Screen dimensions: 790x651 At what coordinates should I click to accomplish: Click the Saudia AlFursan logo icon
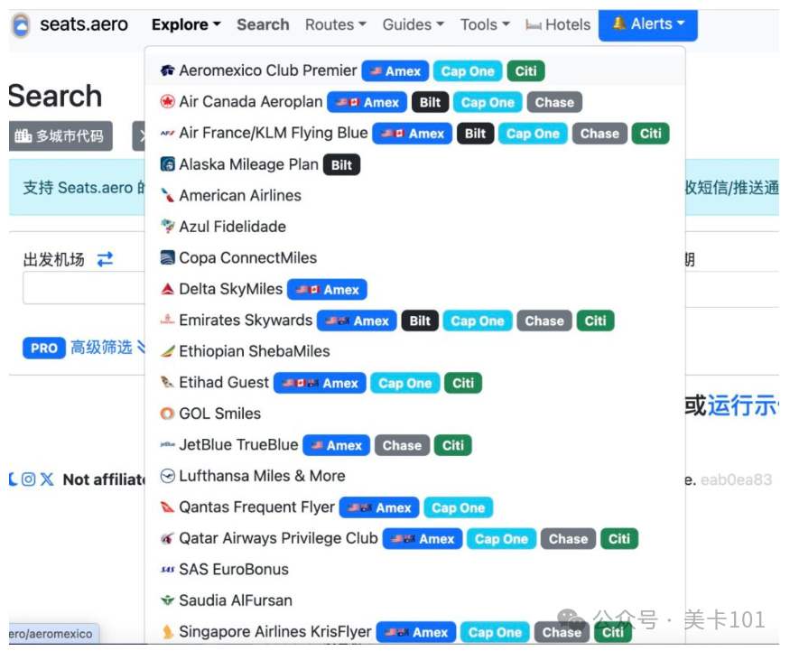(167, 600)
